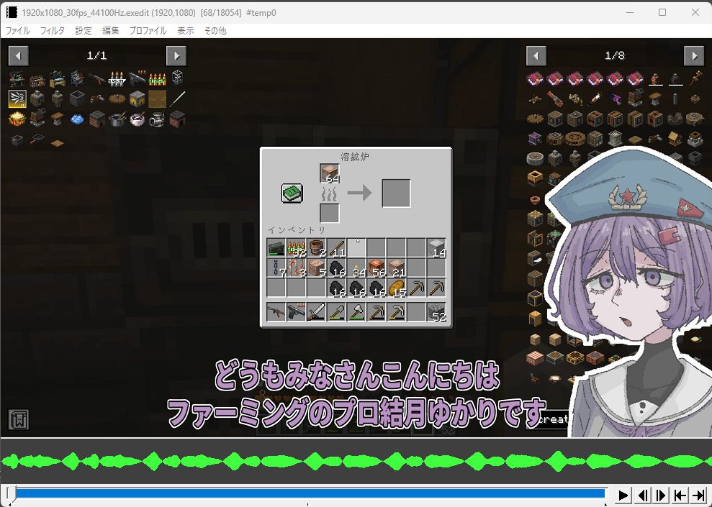Click the bread stack of 15

397,288
